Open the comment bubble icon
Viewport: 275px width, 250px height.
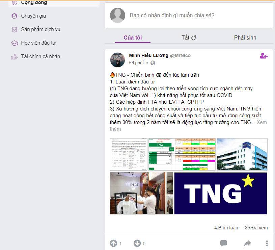[x=223, y=243]
